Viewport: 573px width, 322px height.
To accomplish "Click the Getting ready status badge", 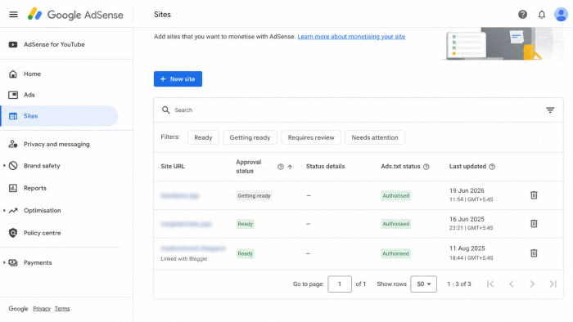I will click(254, 196).
